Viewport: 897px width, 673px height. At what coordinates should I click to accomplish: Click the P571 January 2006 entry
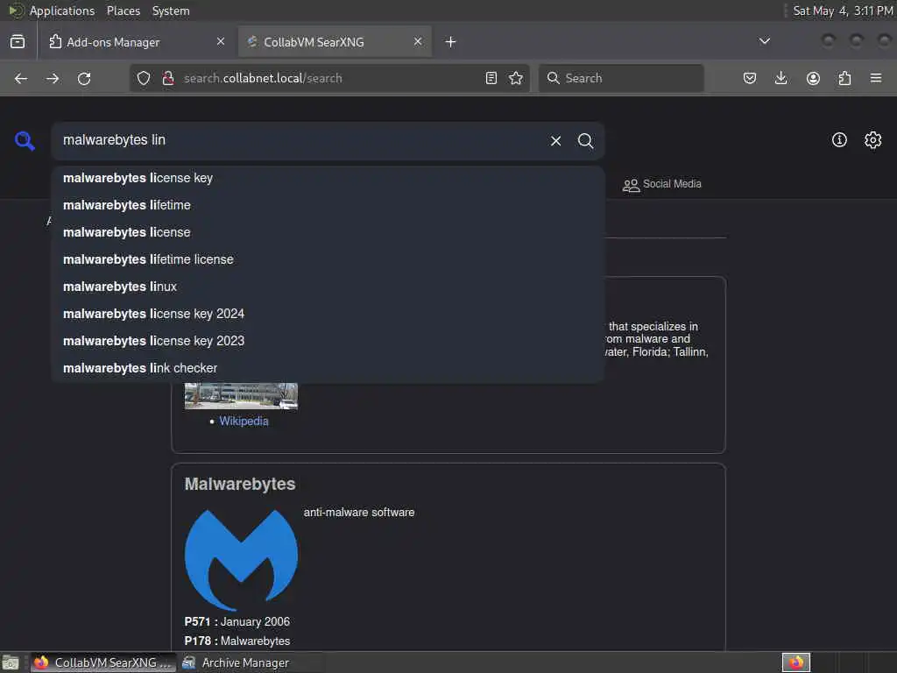tap(237, 622)
